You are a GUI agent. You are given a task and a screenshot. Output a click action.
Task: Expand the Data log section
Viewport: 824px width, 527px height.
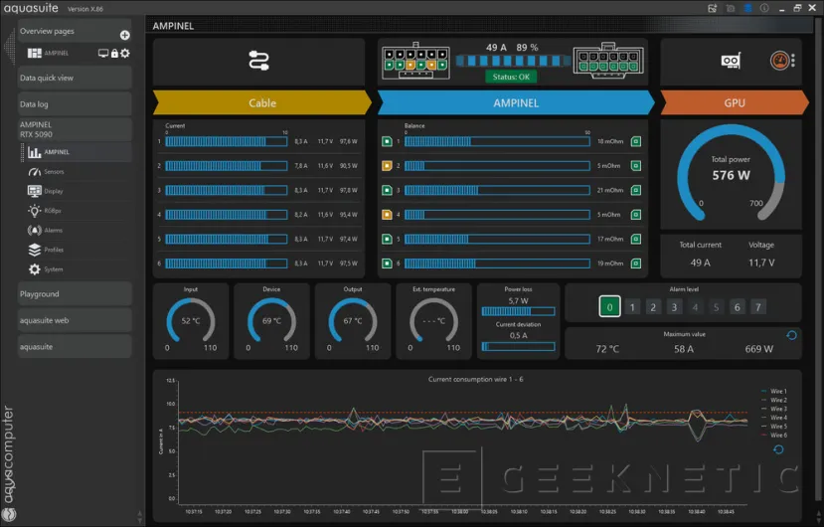(75, 103)
